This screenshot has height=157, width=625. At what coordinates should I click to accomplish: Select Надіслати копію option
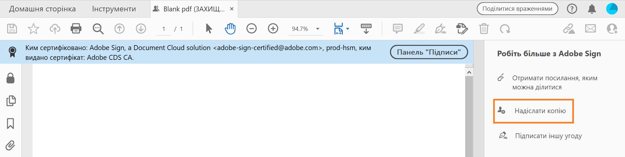pyautogui.click(x=540, y=111)
